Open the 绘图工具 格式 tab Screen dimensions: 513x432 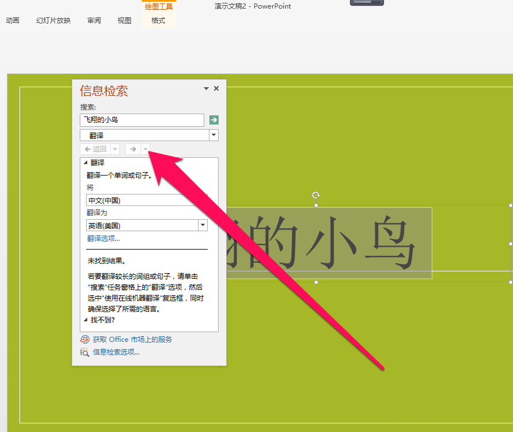pyautogui.click(x=158, y=20)
